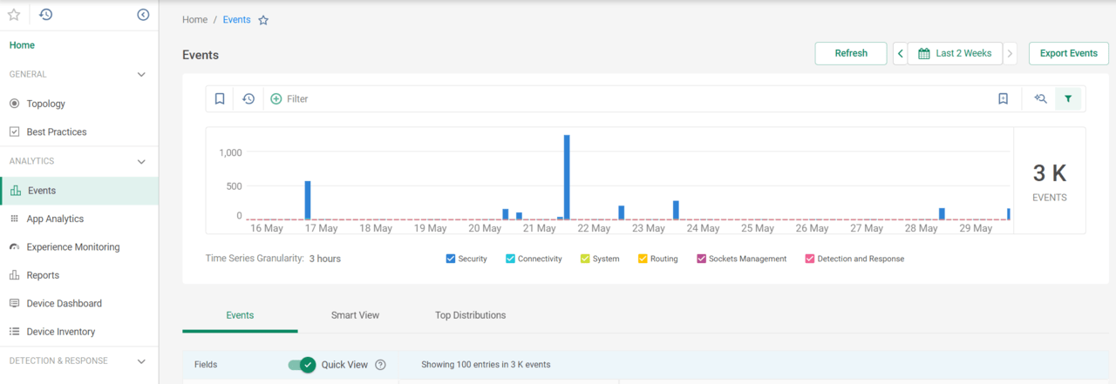The width and height of the screenshot is (1116, 384).
Task: Click the Refresh button
Action: tap(851, 53)
